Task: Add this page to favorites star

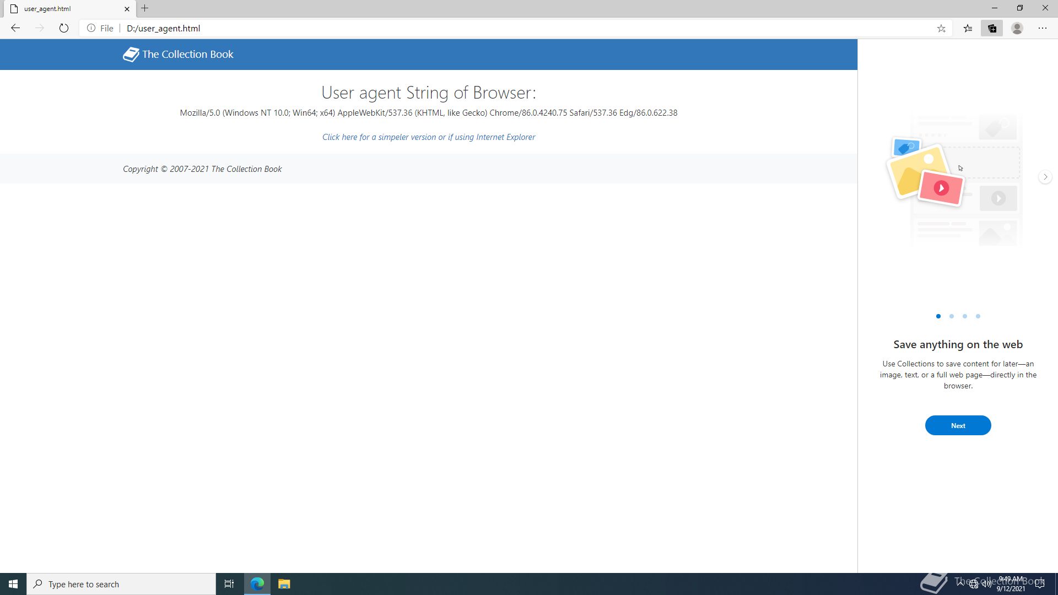Action: (941, 29)
